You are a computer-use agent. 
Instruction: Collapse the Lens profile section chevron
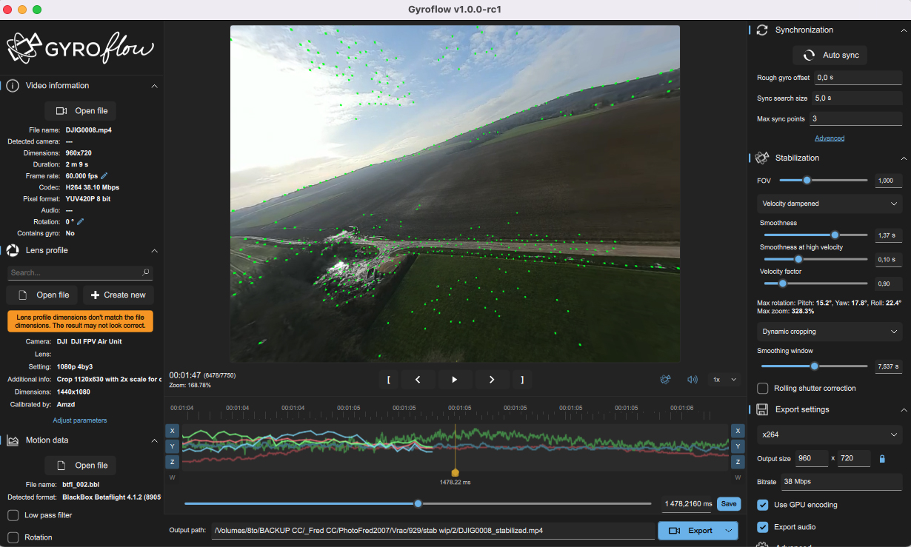click(x=154, y=251)
